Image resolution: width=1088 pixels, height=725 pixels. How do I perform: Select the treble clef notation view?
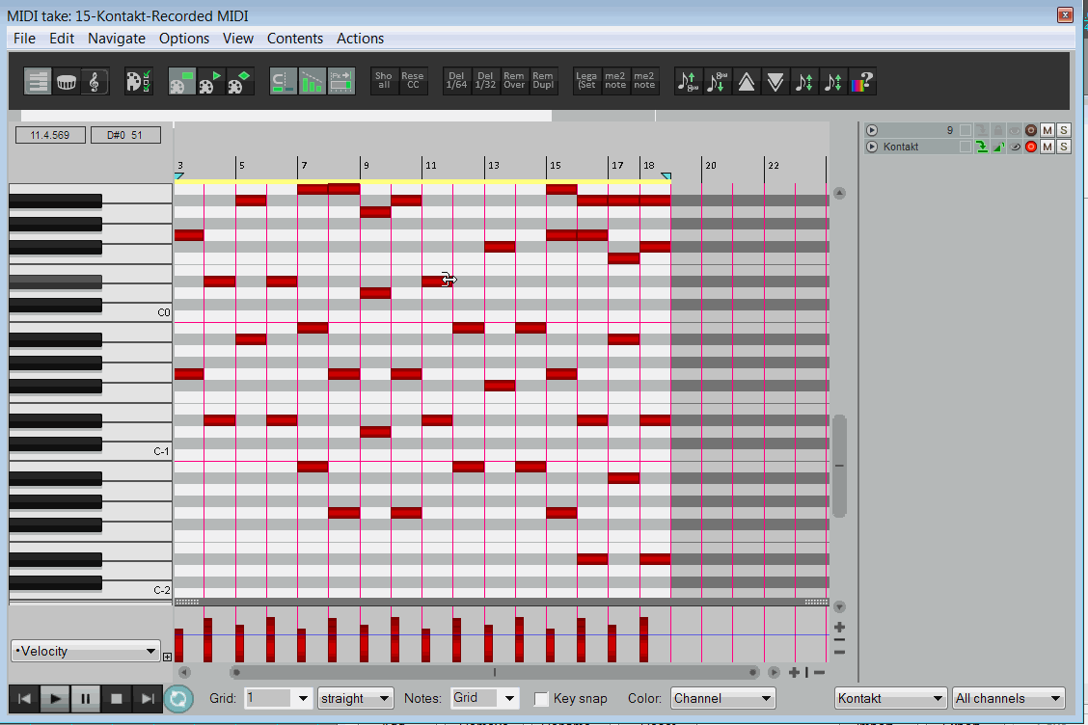(95, 82)
